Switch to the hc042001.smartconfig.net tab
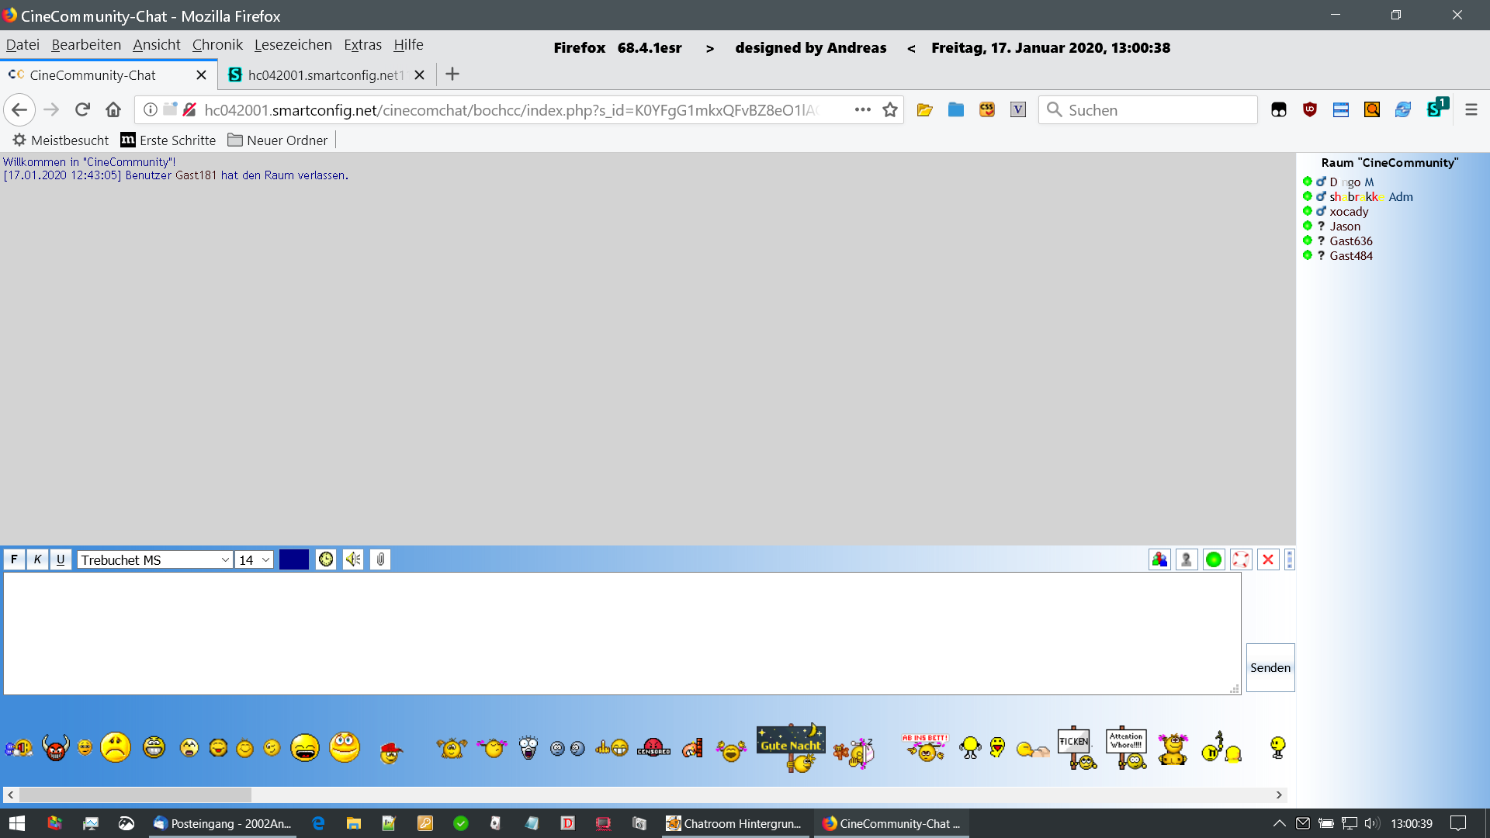 tap(326, 74)
